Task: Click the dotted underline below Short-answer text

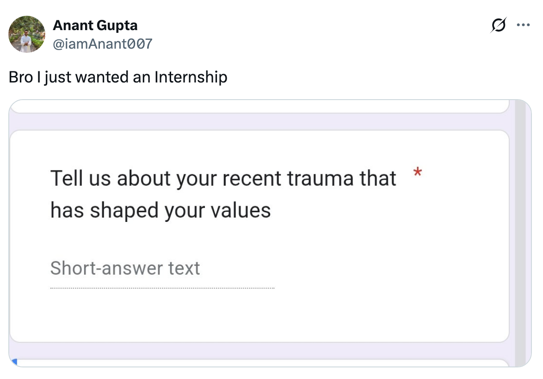Action: click(x=162, y=287)
